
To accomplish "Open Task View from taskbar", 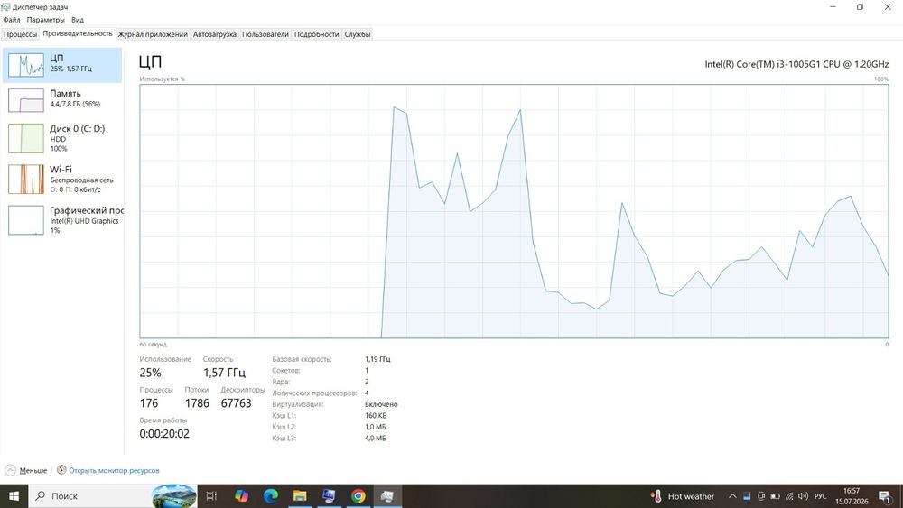I will 211,496.
